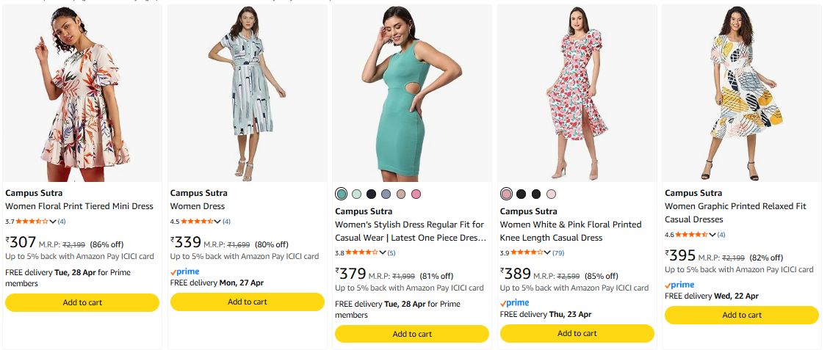Click the stars on the 79-review dress
Viewport: 830px width, 350px height.
(x=527, y=252)
